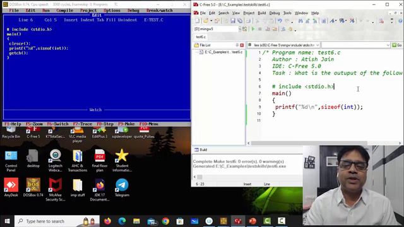The image size is (404, 227).
Task: Click red X clear icon in C-Free toolbar
Action: [x=352, y=21]
